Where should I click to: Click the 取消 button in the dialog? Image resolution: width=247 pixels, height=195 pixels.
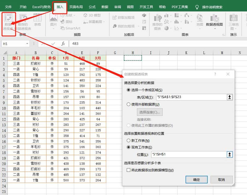[x=221, y=180]
